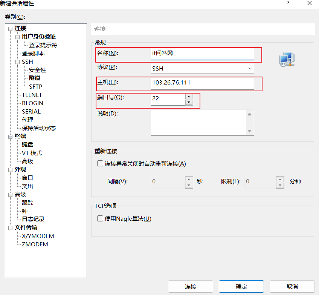Select 日志记录 in the category tree

[x=33, y=219]
